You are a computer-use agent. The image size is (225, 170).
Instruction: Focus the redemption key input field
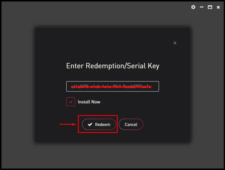pos(112,86)
